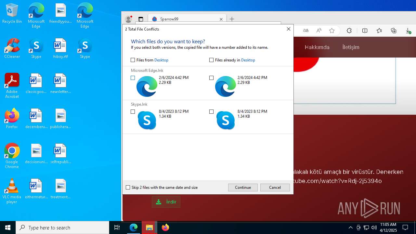Click the Read aloud icon in Edge
The width and height of the screenshot is (416, 234).
click(x=319, y=31)
